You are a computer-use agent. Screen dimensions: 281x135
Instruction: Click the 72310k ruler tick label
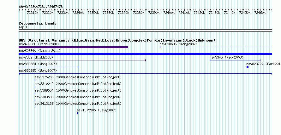pyautogui.click(x=33, y=13)
